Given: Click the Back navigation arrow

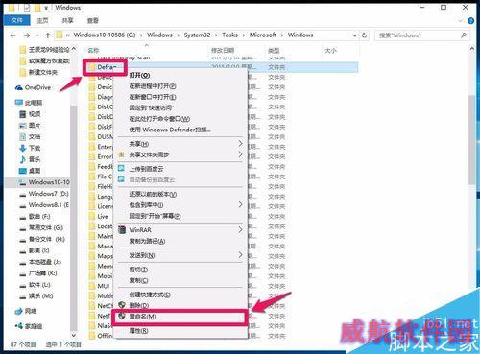Looking at the screenshot, I should 12,35.
